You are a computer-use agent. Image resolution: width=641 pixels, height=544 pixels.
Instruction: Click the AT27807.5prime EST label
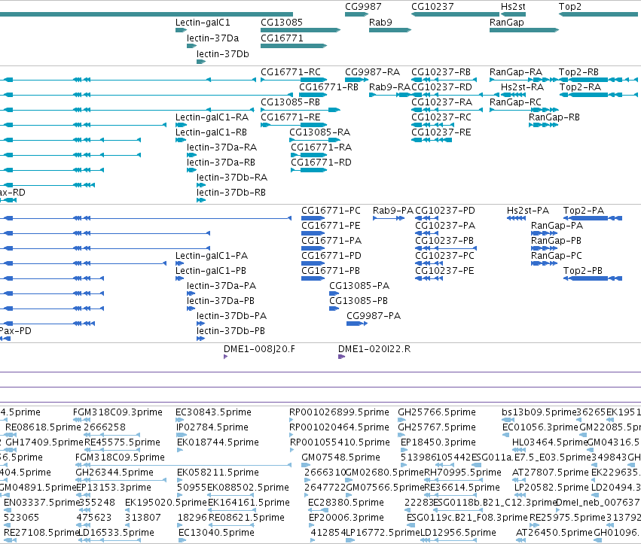coord(551,473)
